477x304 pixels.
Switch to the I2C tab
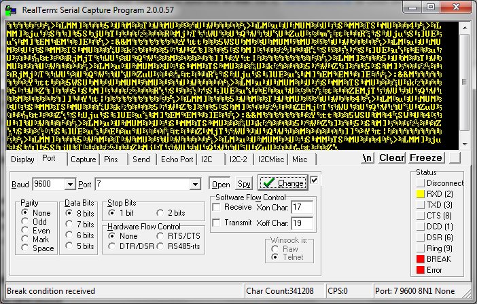click(207, 159)
